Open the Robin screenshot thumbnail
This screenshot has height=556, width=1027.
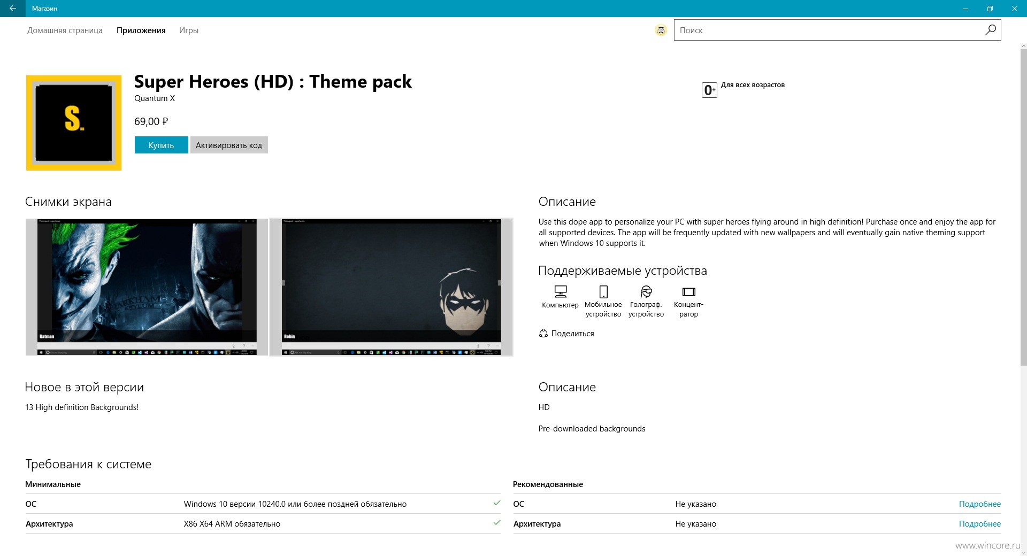[x=391, y=287]
